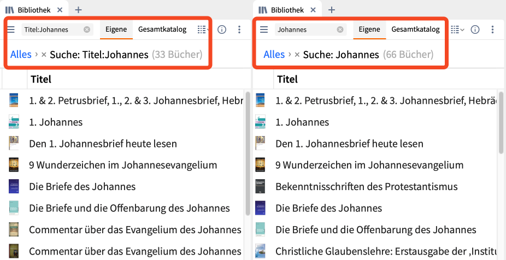Image resolution: width=506 pixels, height=260 pixels.
Task: Open hamburger menu in left library panel
Action: pyautogui.click(x=11, y=29)
